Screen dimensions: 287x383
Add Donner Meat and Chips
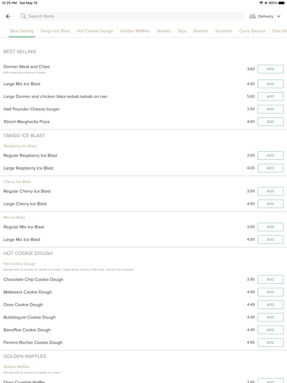[x=270, y=69]
